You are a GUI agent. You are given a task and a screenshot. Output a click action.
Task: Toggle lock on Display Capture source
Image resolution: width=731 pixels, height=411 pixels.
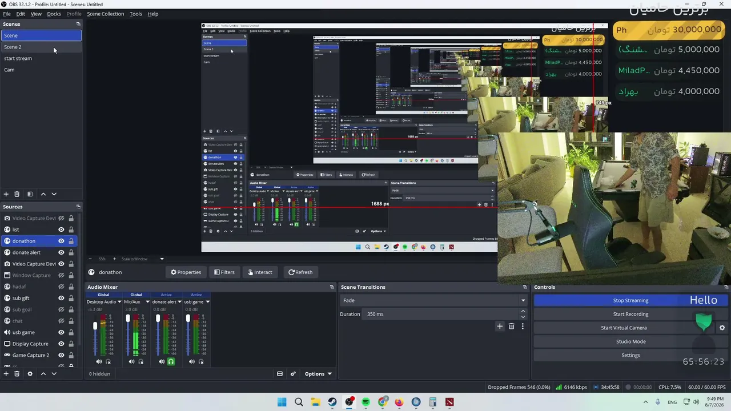tap(71, 344)
